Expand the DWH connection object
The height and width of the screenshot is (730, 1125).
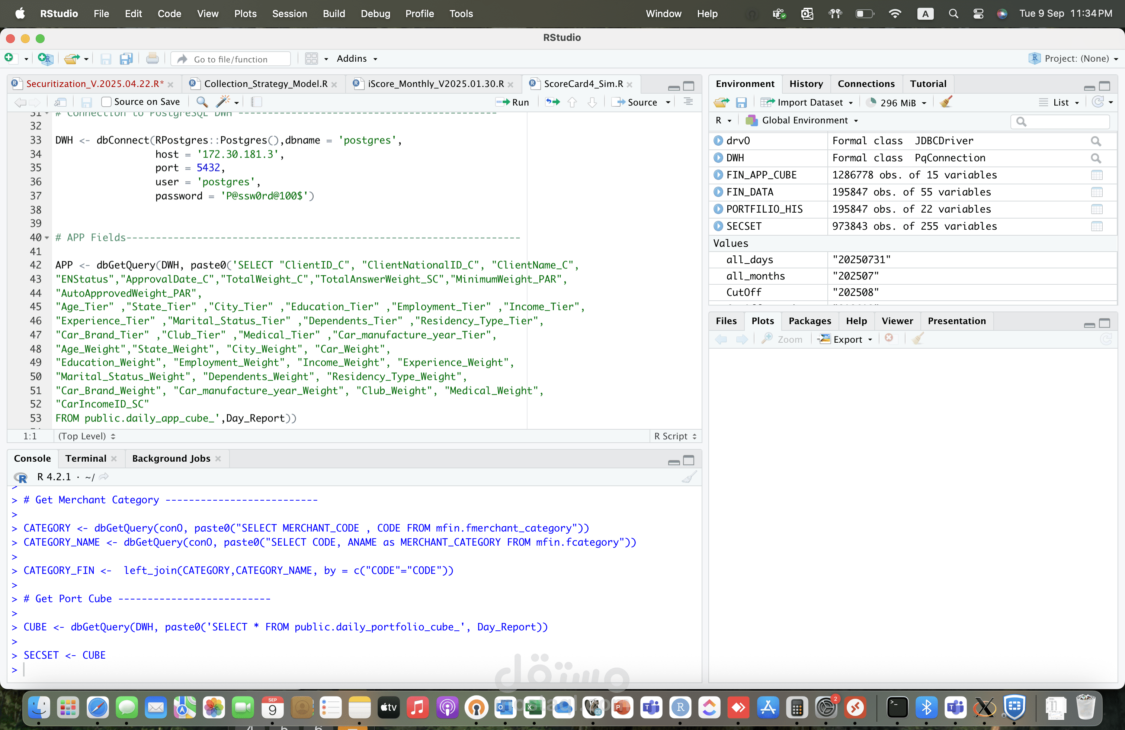click(718, 158)
